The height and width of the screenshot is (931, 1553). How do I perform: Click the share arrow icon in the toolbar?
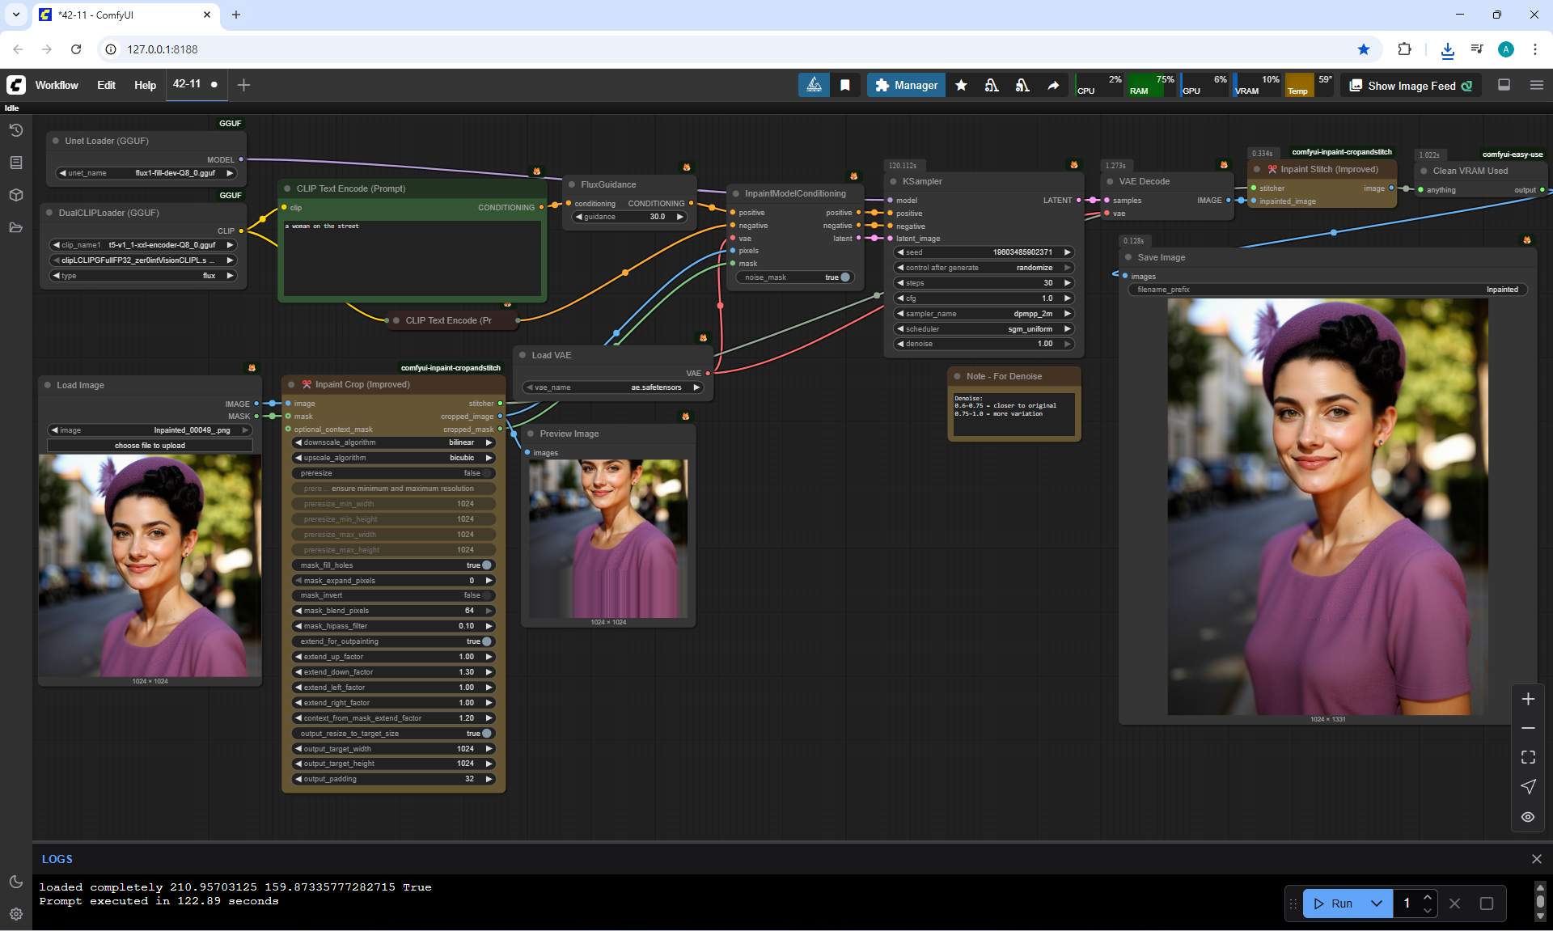point(1053,85)
